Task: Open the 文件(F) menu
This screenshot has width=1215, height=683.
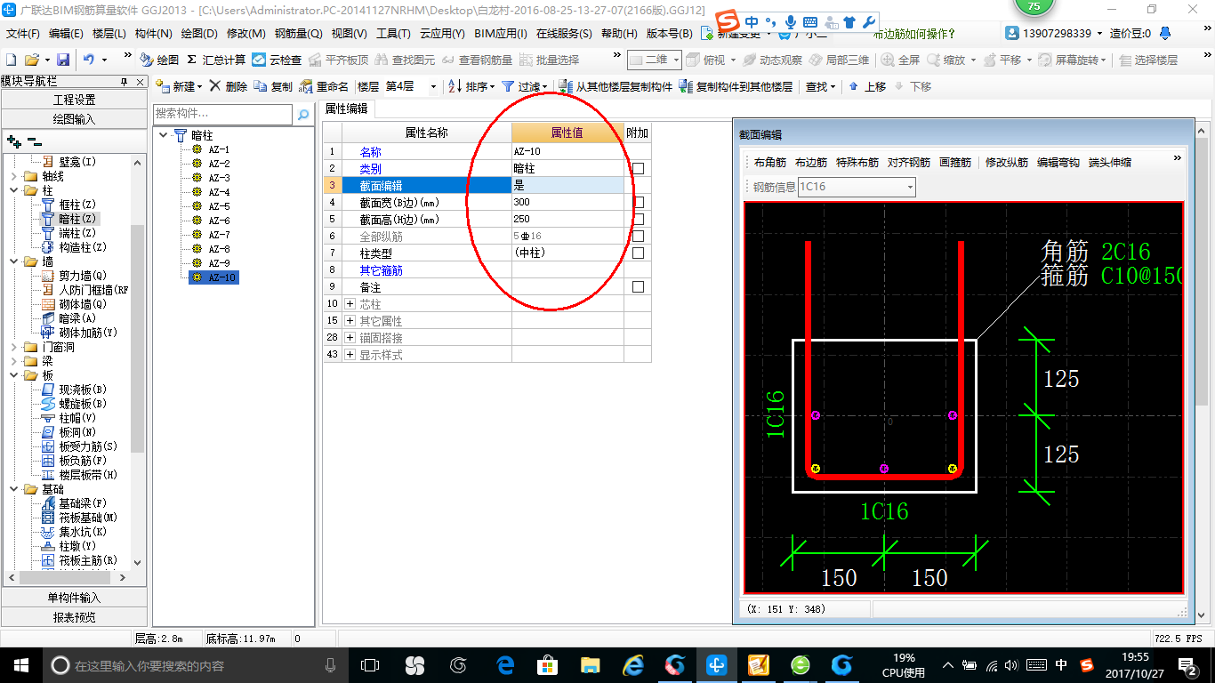Action: [x=23, y=34]
